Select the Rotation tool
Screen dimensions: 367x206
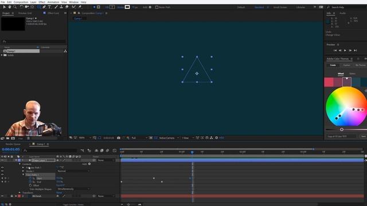(21, 7)
